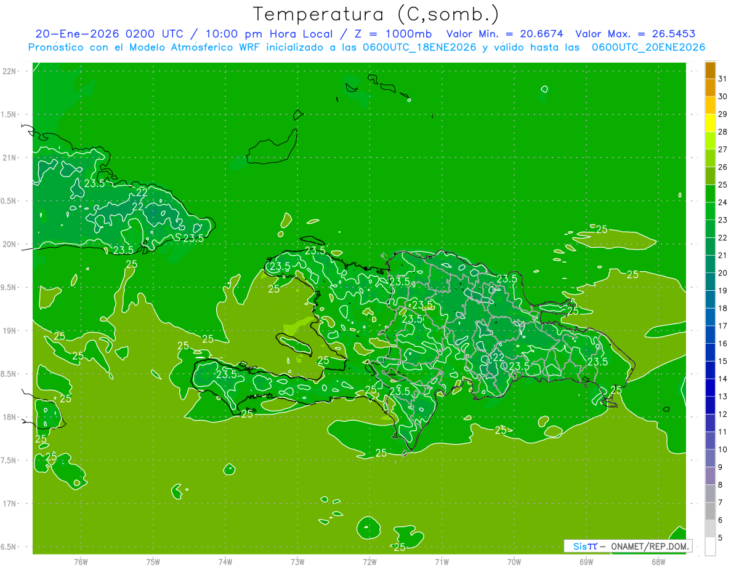Click 'Valor Min. = 20.6674'
This screenshot has width=739, height=570.
[x=504, y=34]
